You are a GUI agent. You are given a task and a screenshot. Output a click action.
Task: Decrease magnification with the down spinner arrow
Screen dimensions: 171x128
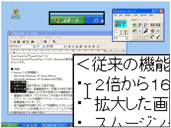tap(120, 33)
